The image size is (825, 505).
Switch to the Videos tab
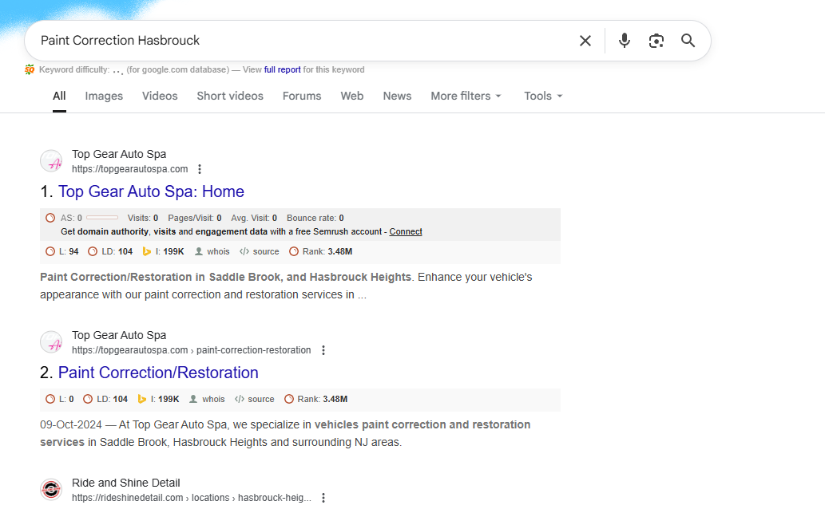[x=160, y=96]
